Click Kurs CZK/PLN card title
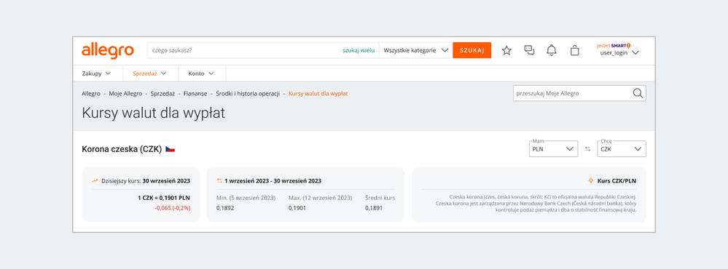Image resolution: width=728 pixels, height=269 pixels. [x=617, y=181]
